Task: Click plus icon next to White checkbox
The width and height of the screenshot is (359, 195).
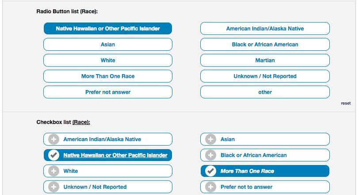Action: (53, 171)
